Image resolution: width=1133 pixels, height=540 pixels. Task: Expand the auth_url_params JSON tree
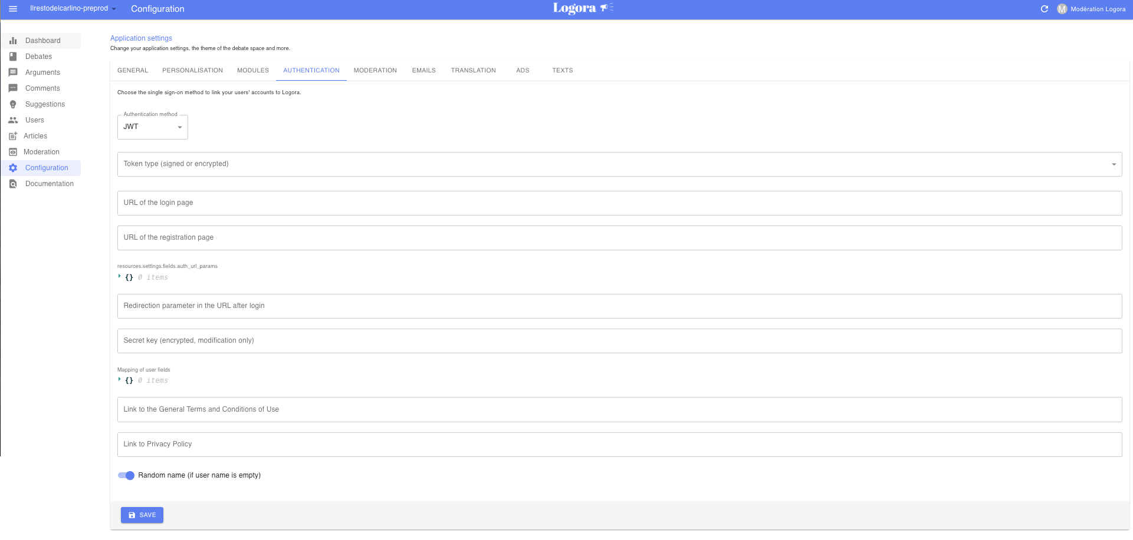(120, 277)
